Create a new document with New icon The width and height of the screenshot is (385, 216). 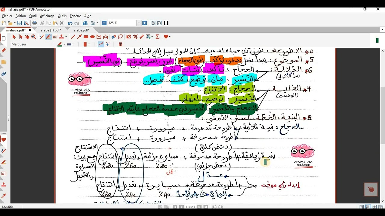(x=4, y=23)
